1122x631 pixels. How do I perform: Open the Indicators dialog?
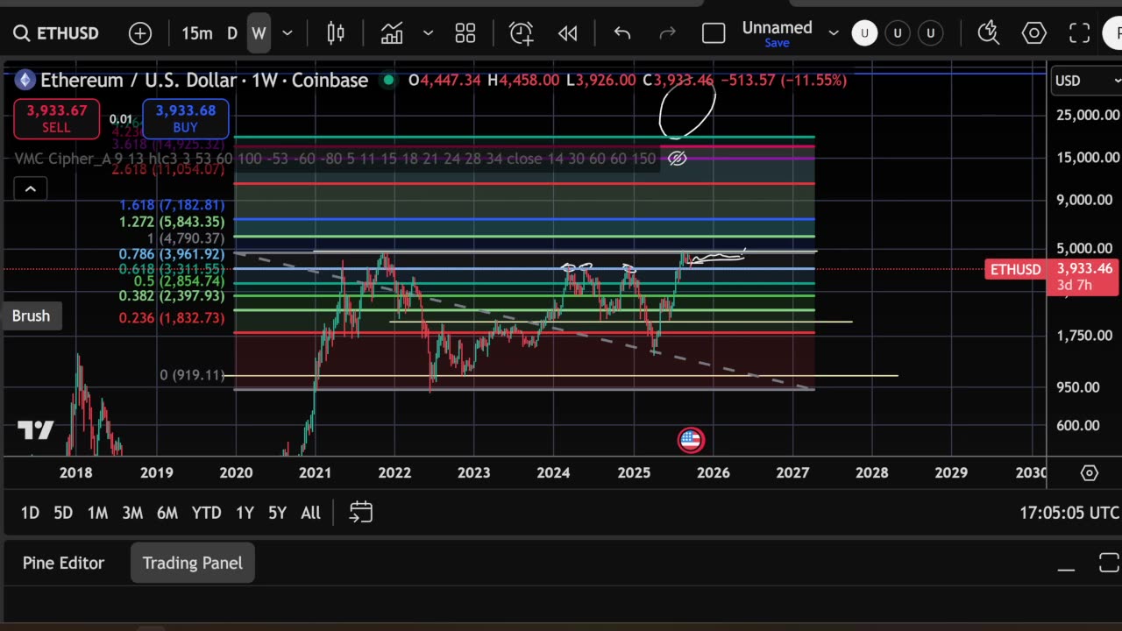tap(392, 33)
